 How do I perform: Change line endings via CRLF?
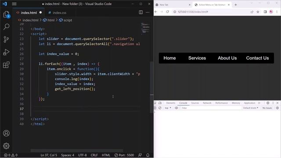[x=94, y=155]
